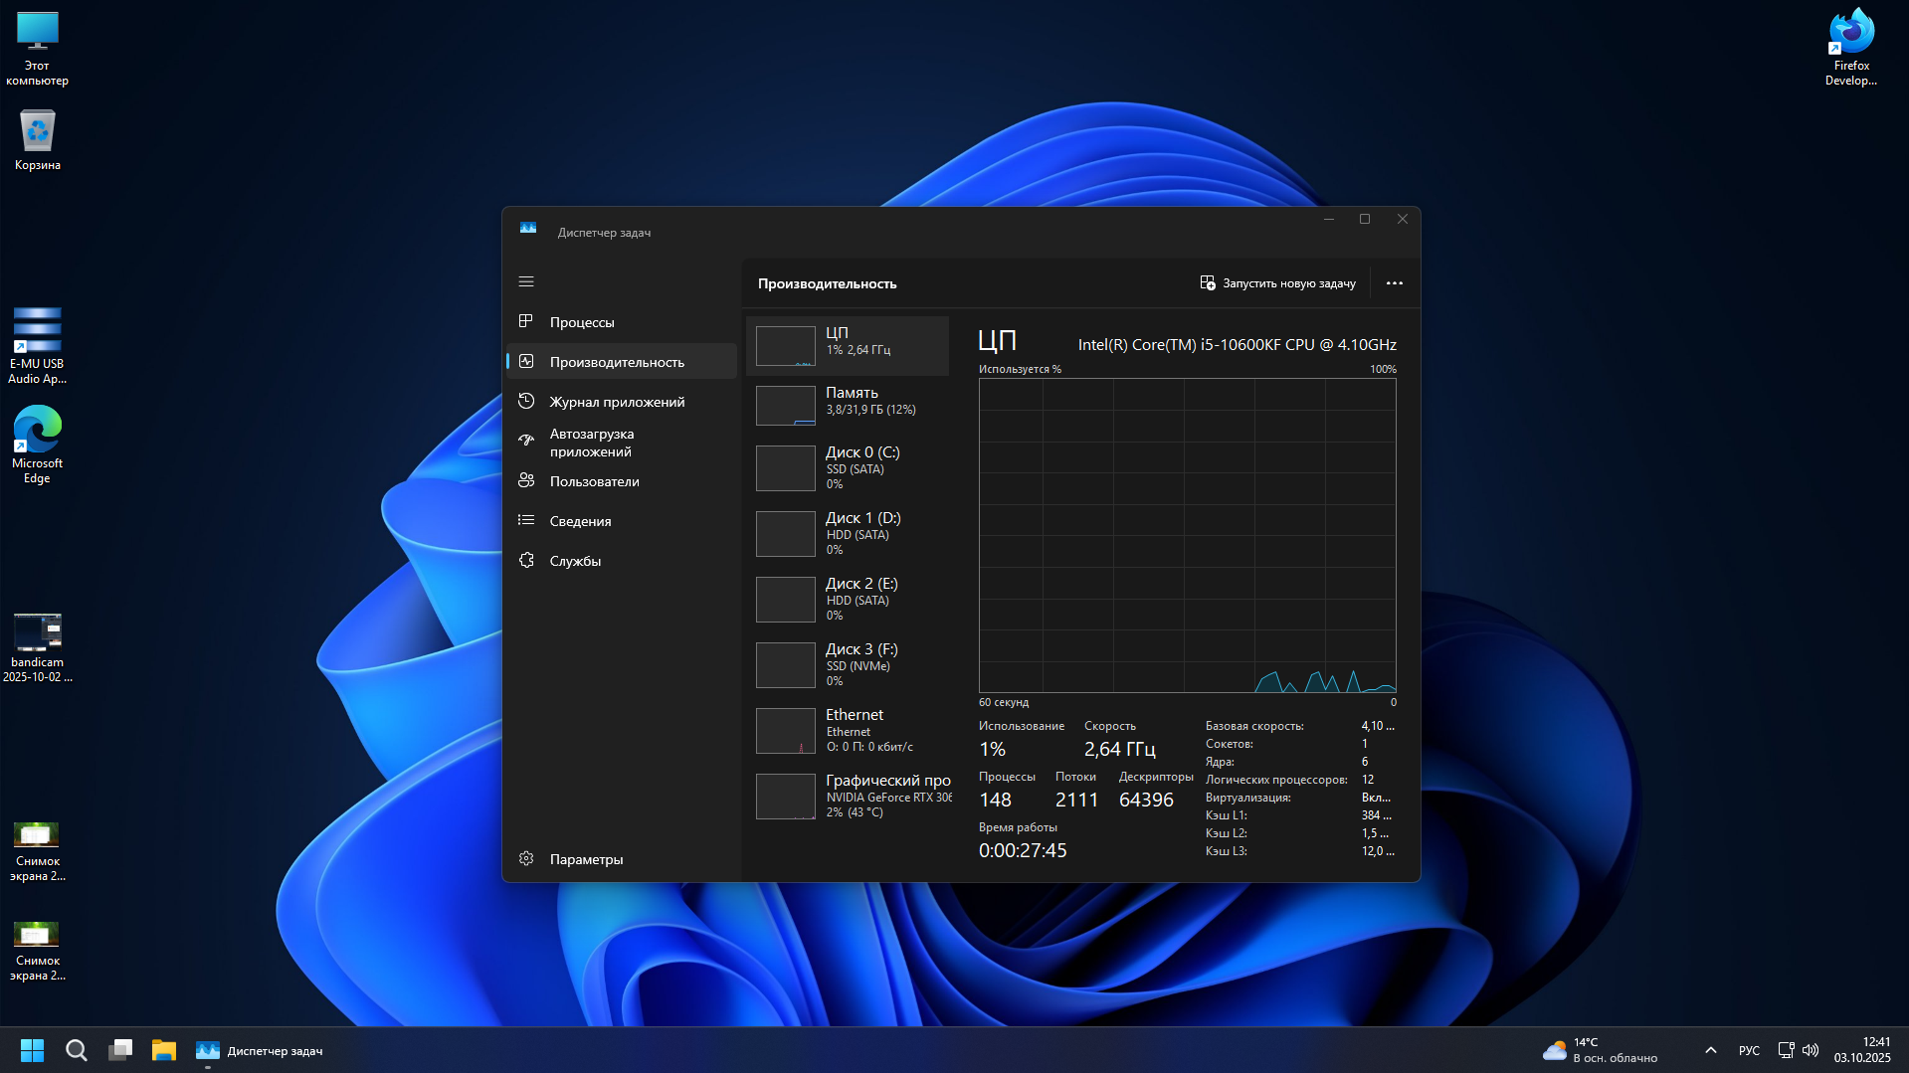Click the CPU usage graph
The height and width of the screenshot is (1073, 1909).
[x=1188, y=535]
